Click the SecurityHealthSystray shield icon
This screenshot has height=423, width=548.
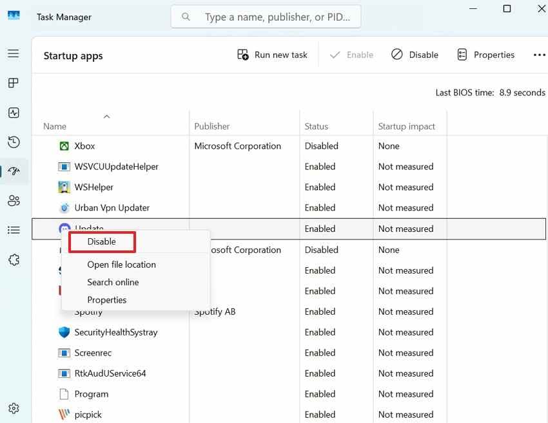[x=64, y=332]
